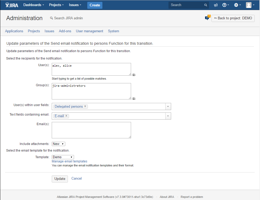Open the user profile avatar menu
This screenshot has height=200, width=260.
[x=250, y=5]
